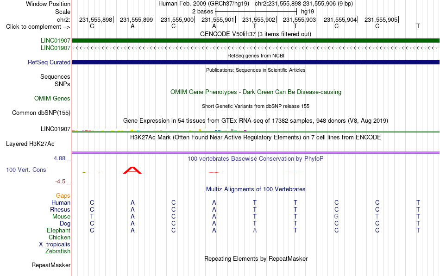Click the 'SNPs' side label
440x276 pixels.
pos(63,84)
